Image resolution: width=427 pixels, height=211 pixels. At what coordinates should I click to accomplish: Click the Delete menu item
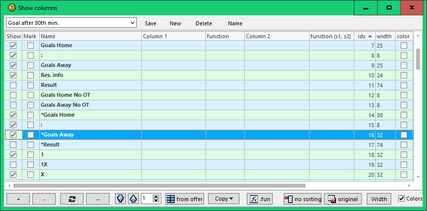point(204,23)
